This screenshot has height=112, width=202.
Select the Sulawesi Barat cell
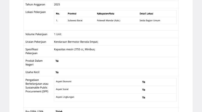pos(75,21)
